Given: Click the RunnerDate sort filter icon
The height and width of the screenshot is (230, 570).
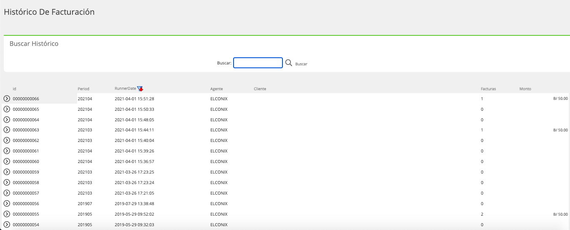Looking at the screenshot, I should [x=140, y=88].
